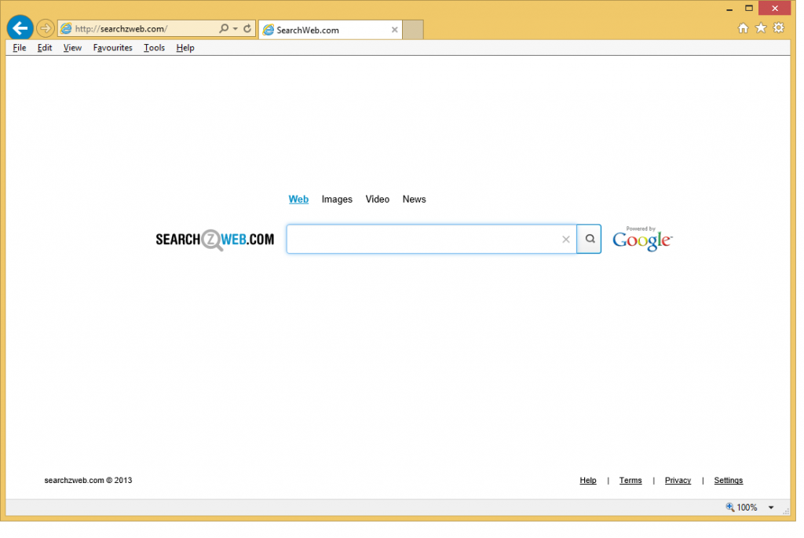Submit search with the magnifier button
This screenshot has height=538, width=804.
(589, 239)
